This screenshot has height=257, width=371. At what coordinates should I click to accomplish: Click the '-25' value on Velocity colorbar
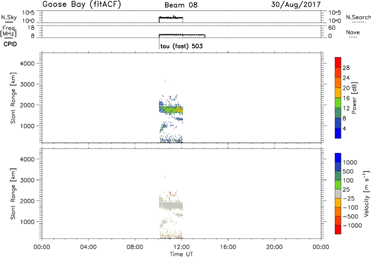click(x=349, y=198)
